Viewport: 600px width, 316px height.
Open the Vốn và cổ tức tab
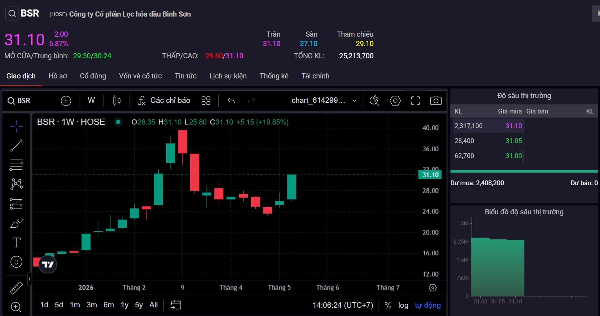pos(140,76)
